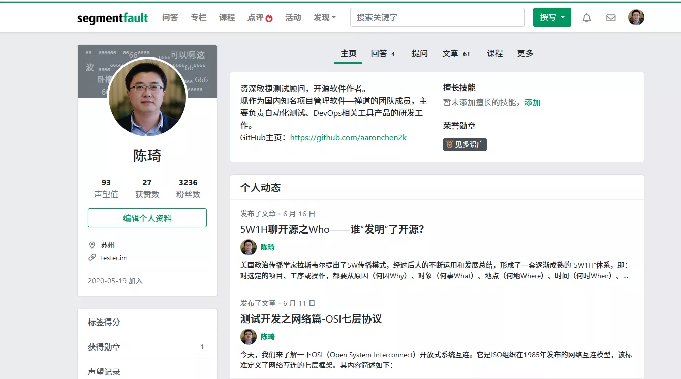Click the 2020-05-19 加入 join date
This screenshot has height=379, width=681.
[115, 281]
